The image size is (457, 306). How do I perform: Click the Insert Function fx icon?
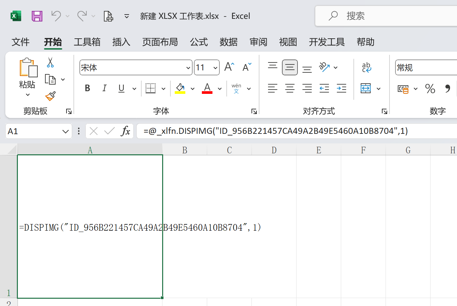coord(125,131)
